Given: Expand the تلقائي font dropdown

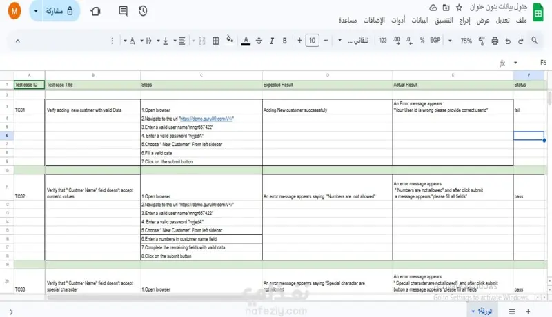Looking at the screenshot, I should [354, 41].
